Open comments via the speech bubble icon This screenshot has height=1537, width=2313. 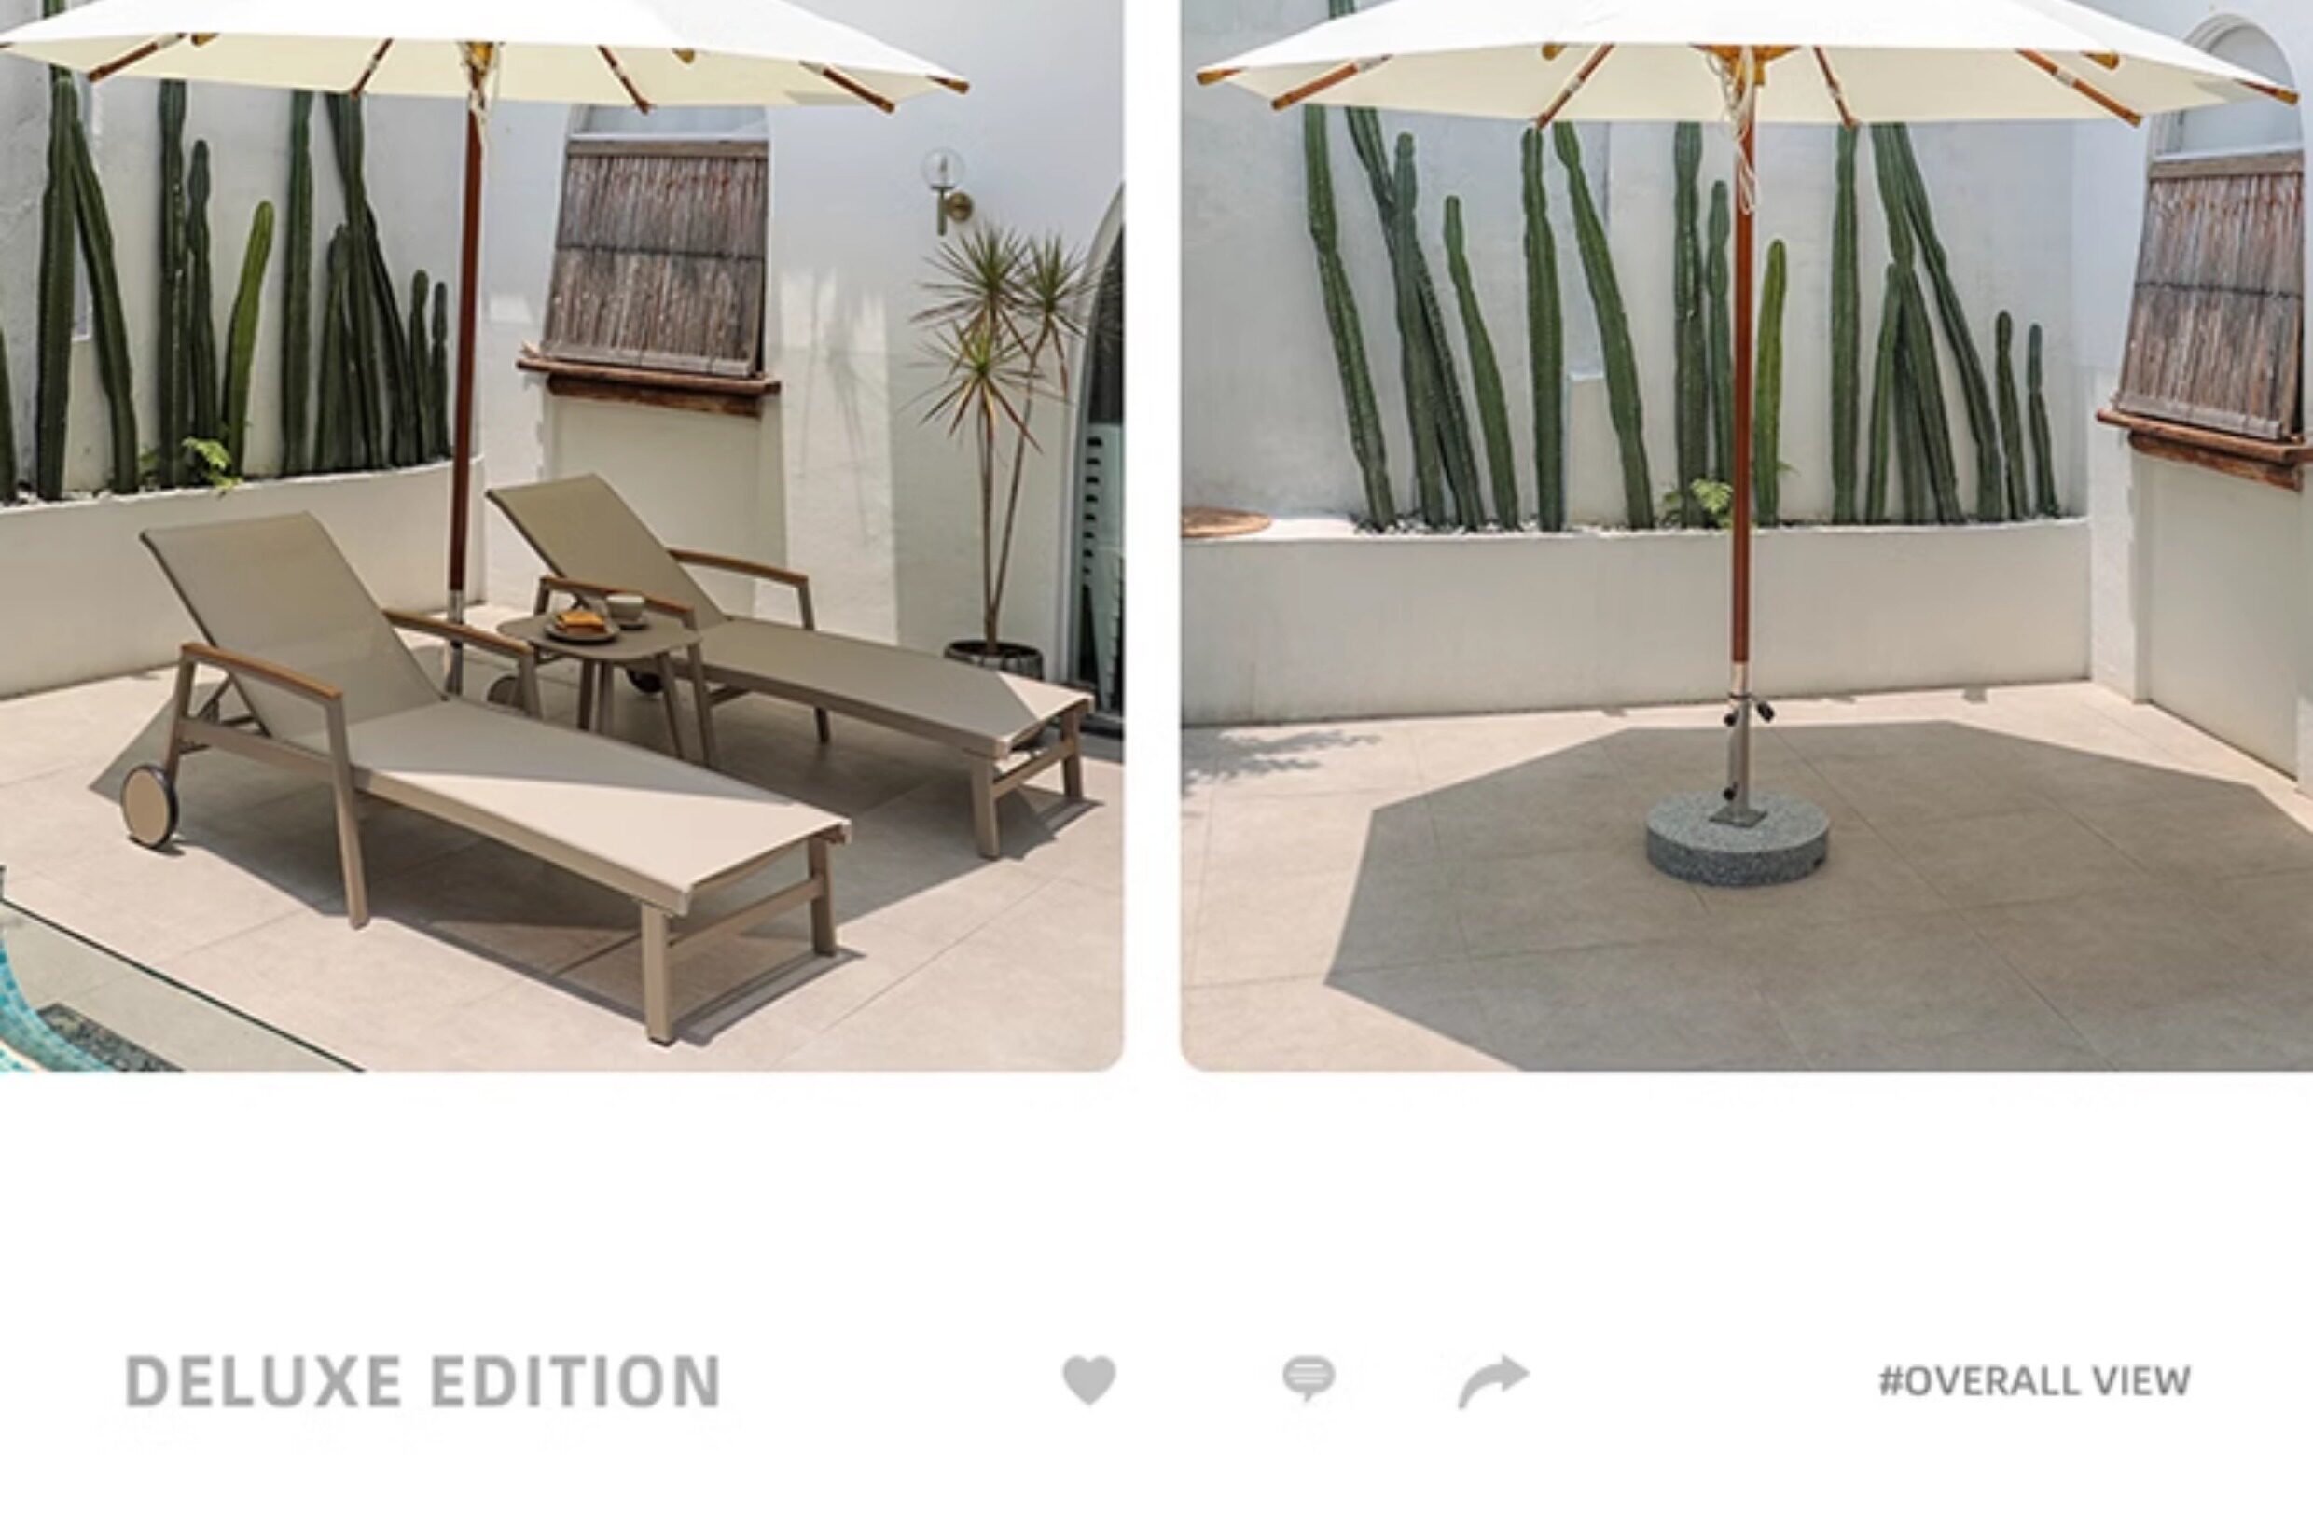tap(1309, 1378)
